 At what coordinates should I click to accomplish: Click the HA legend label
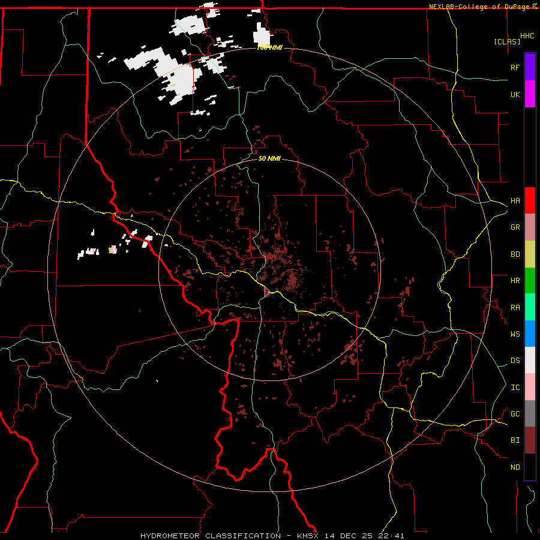coord(515,201)
